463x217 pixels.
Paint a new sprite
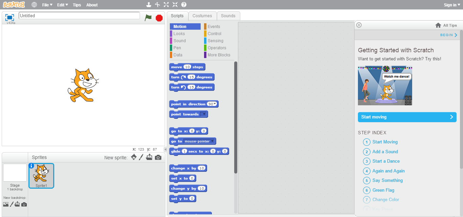pos(141,157)
